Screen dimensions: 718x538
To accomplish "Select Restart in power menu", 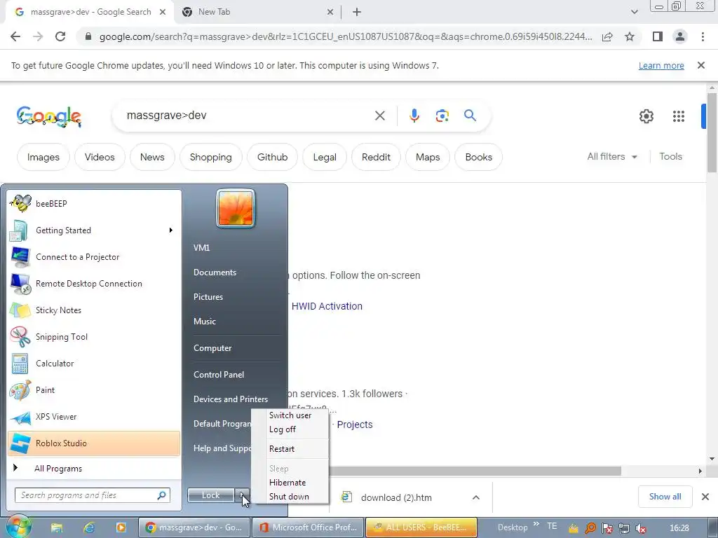I will [290, 449].
